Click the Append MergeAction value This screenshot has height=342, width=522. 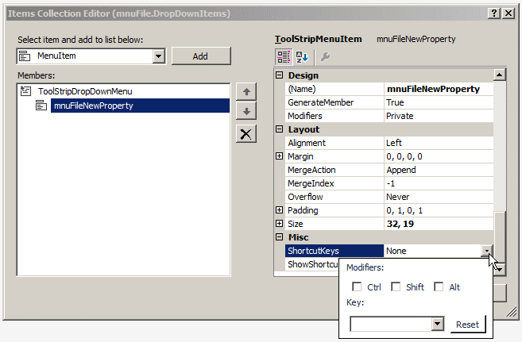click(401, 170)
